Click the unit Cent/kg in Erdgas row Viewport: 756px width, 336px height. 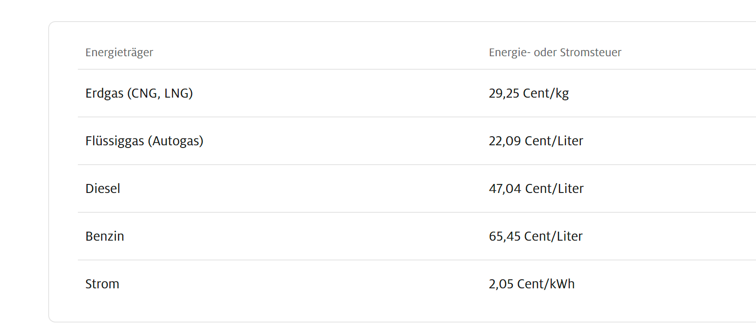pyautogui.click(x=546, y=93)
